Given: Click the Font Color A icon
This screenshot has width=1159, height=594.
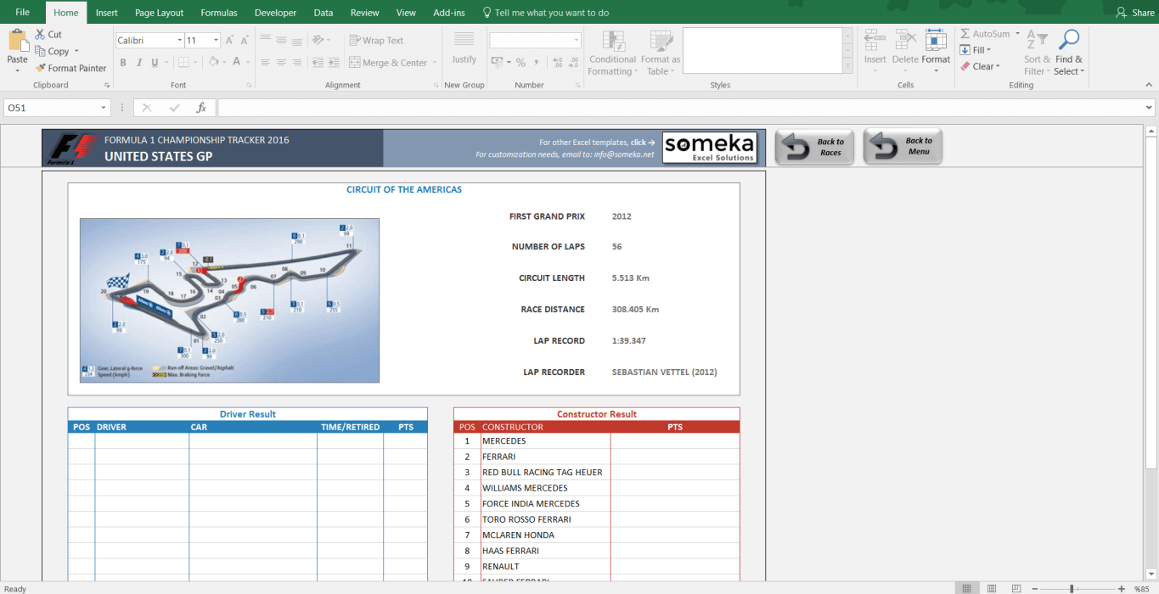Looking at the screenshot, I should pos(237,63).
